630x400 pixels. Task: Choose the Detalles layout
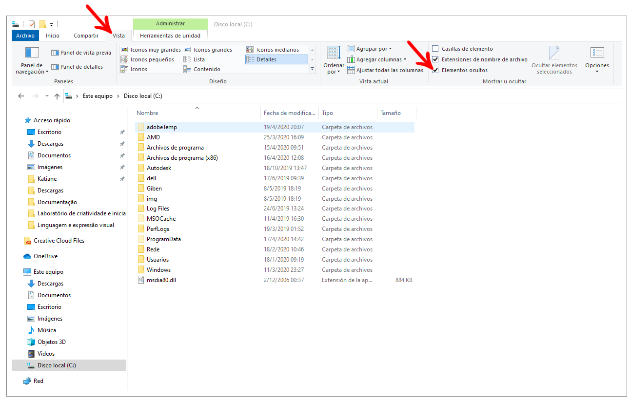(x=276, y=59)
